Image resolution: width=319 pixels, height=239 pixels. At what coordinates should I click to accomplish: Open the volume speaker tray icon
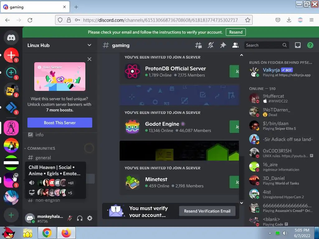pos(285,233)
